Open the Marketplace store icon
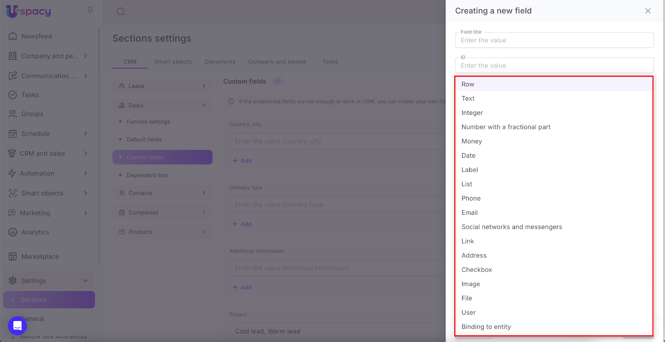 [13, 257]
